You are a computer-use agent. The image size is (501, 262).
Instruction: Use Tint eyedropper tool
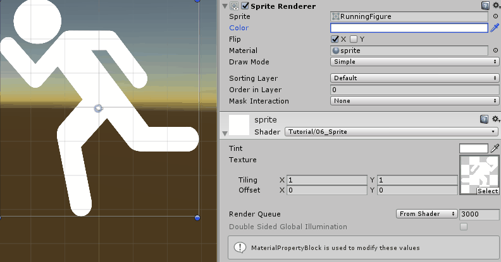pos(495,148)
